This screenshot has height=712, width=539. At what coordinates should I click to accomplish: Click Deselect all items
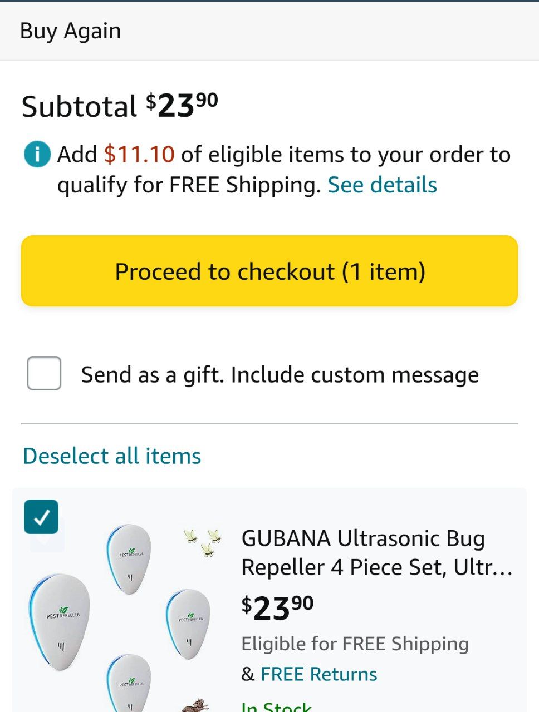[x=112, y=456]
